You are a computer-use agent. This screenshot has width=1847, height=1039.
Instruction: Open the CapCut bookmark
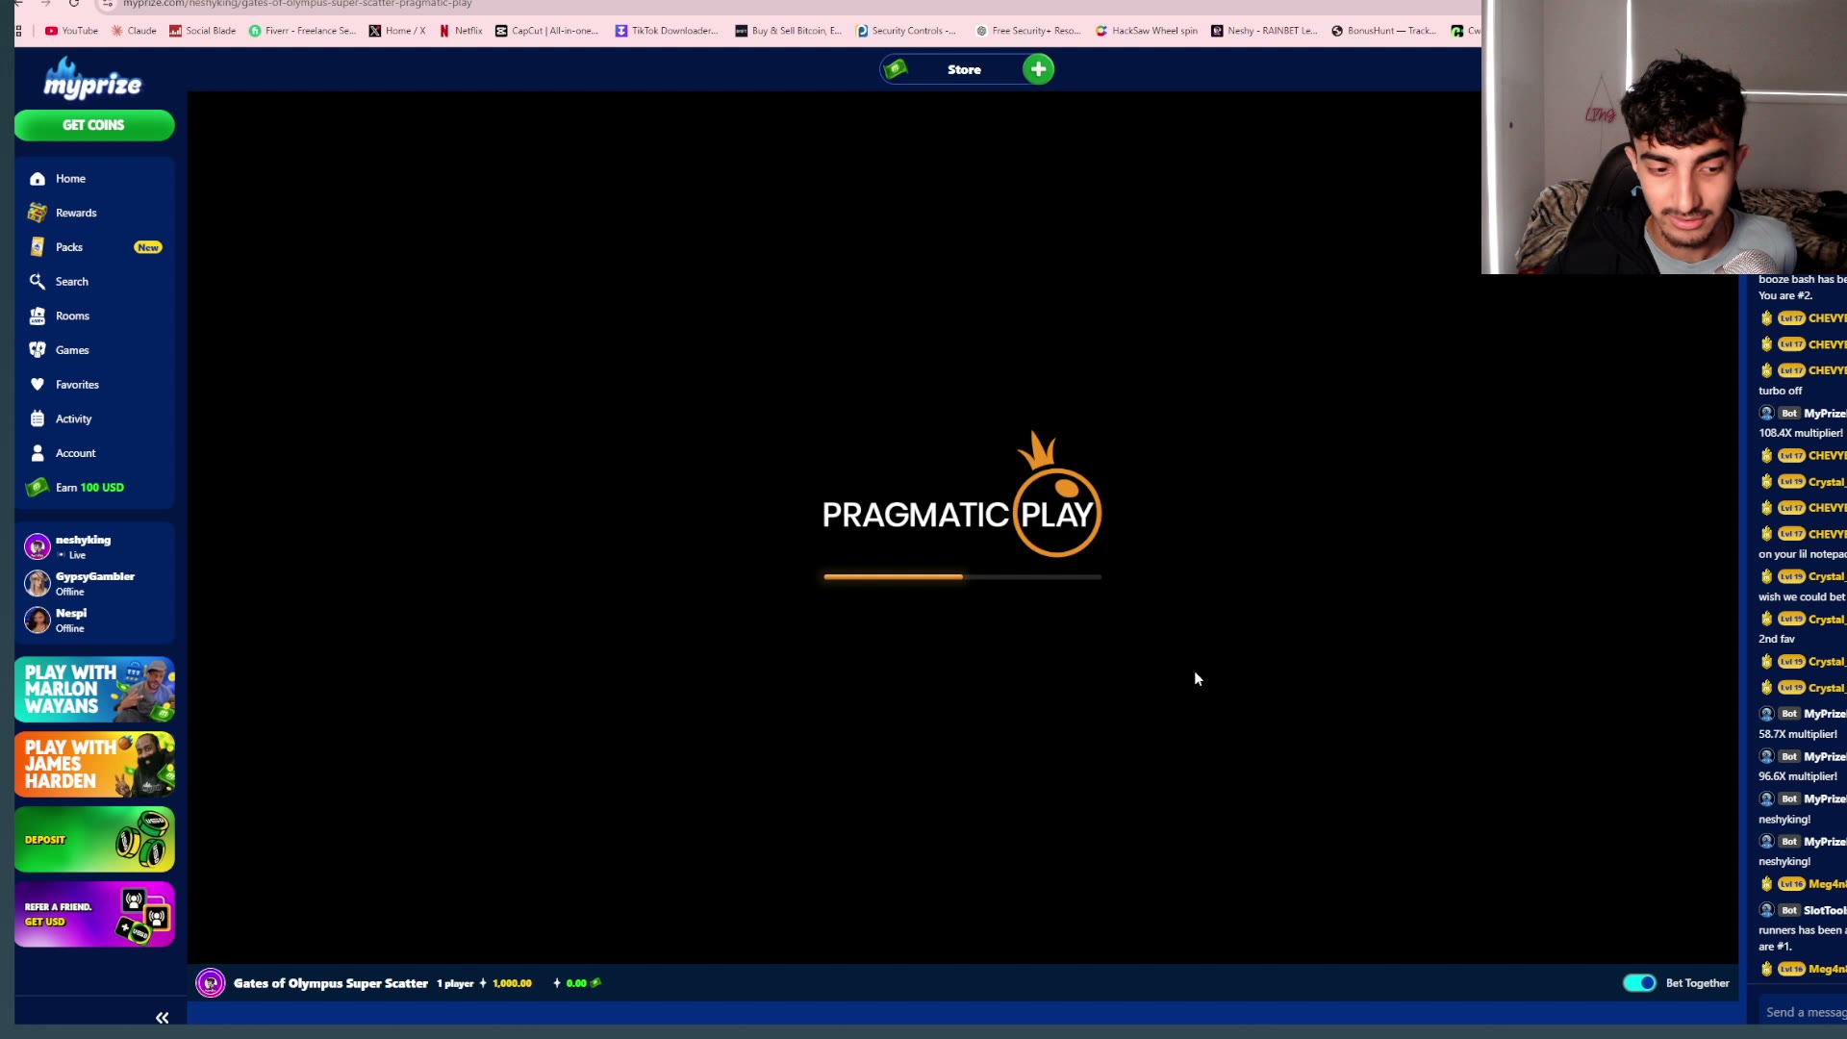[546, 31]
